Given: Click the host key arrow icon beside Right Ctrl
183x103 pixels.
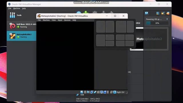Looking at the screenshot, I should click(x=115, y=92).
